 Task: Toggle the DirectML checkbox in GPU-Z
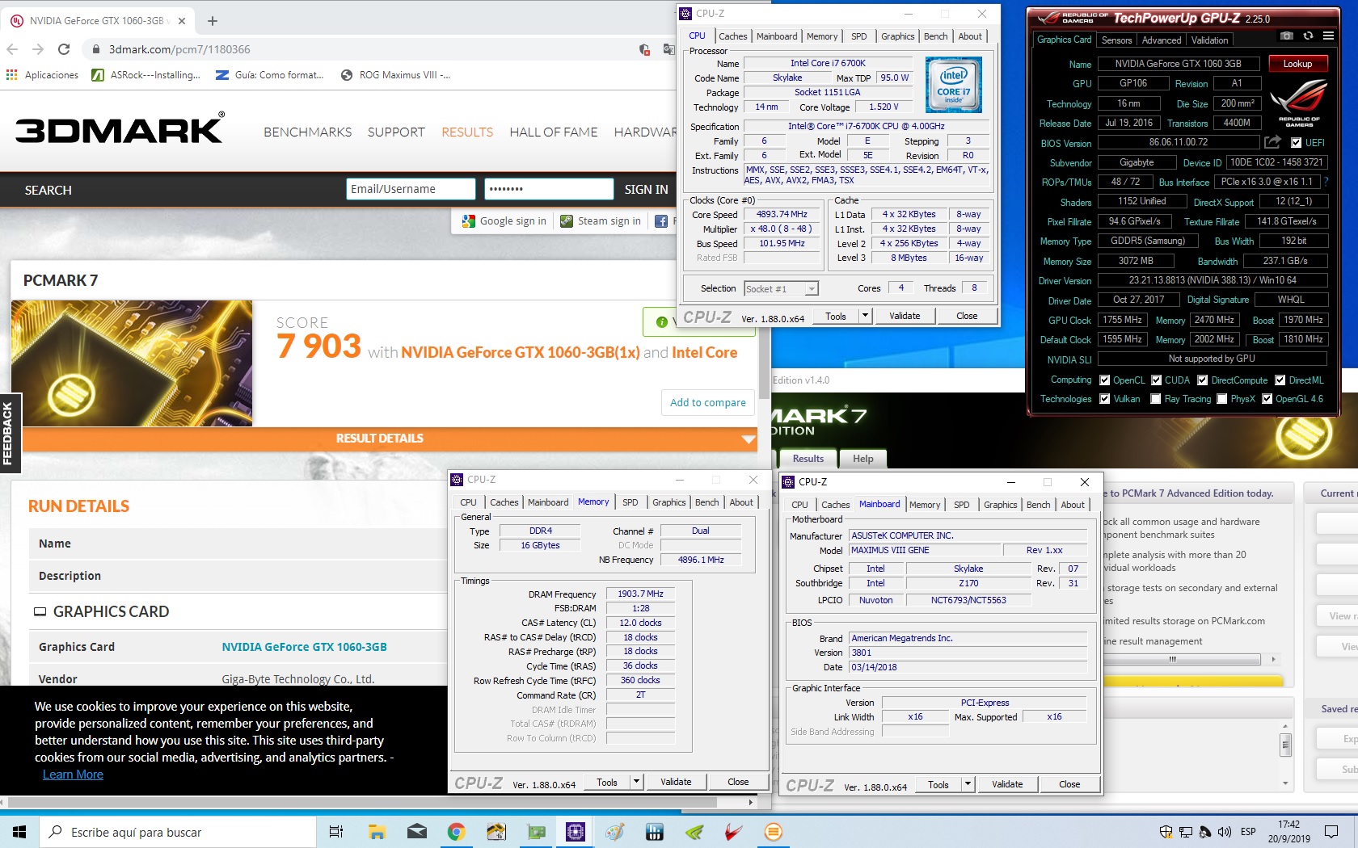click(x=1280, y=380)
